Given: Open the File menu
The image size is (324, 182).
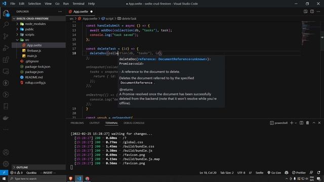Looking at the screenshot, I should tap(13, 4).
